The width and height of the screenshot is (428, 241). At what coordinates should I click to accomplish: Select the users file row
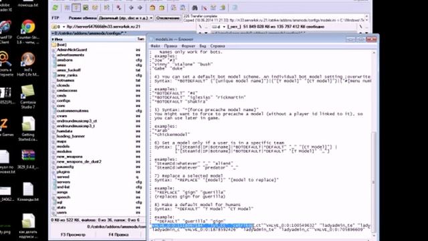[98, 213]
